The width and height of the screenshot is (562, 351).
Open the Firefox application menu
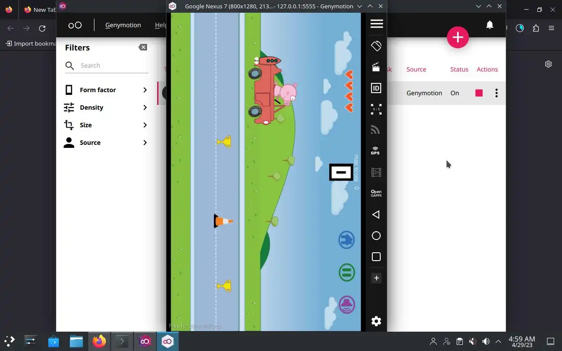(551, 28)
